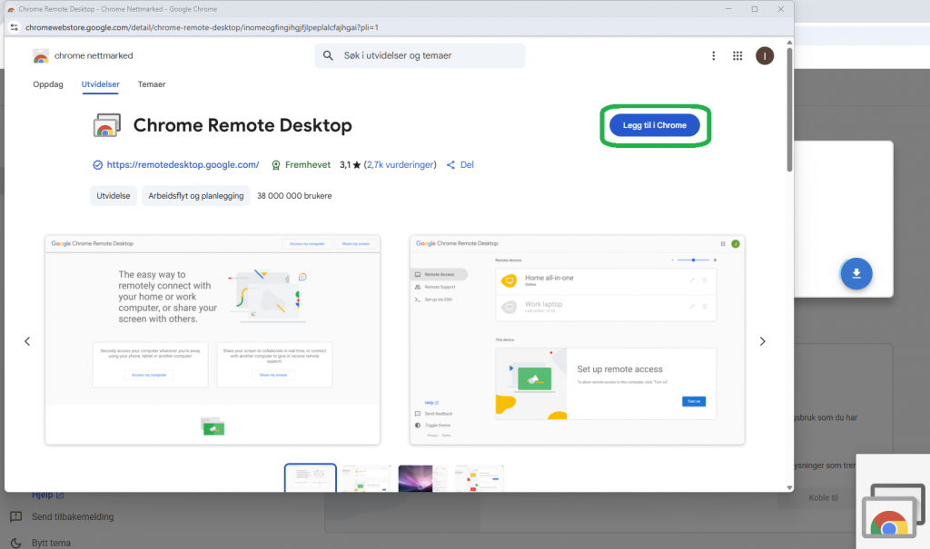Click the share icon next to Del
The height and width of the screenshot is (549, 930).
(x=450, y=165)
